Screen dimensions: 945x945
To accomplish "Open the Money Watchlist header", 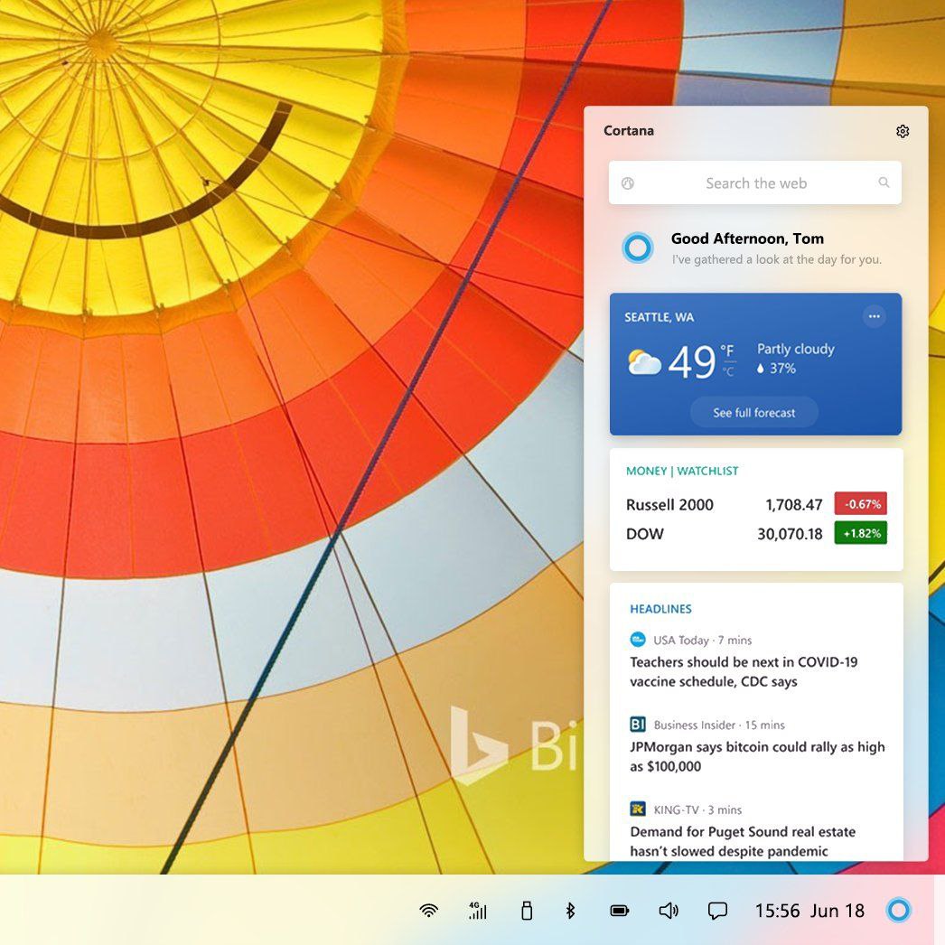I will (x=682, y=471).
